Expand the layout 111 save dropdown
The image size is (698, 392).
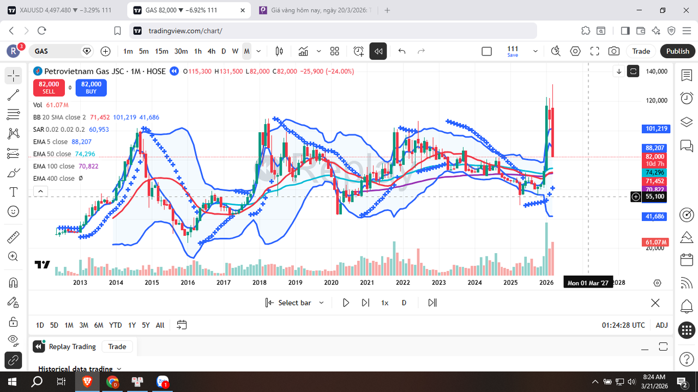pos(535,51)
